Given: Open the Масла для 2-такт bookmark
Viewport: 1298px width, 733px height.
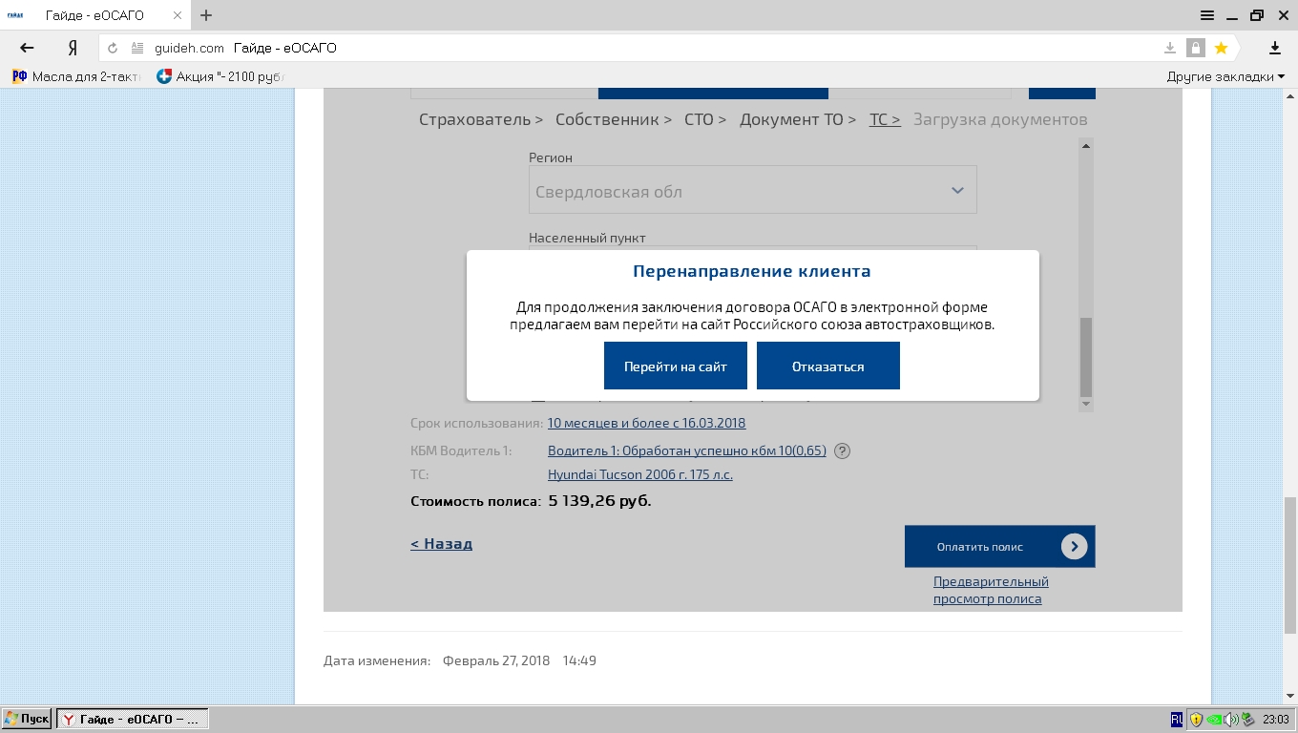Looking at the screenshot, I should [76, 76].
